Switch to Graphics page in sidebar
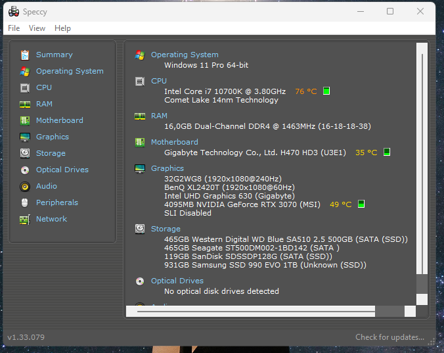 point(53,137)
